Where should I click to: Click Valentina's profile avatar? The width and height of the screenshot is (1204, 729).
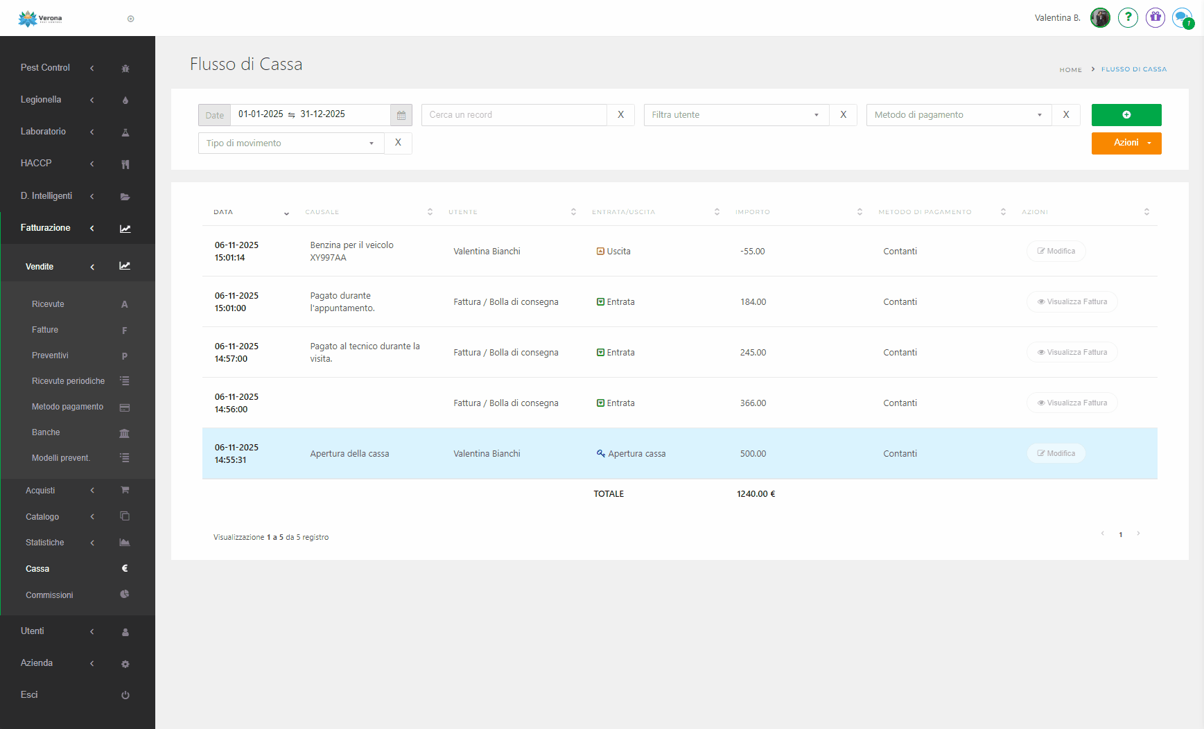1100,18
